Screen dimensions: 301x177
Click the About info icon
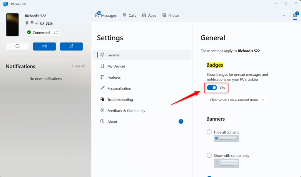pos(102,122)
